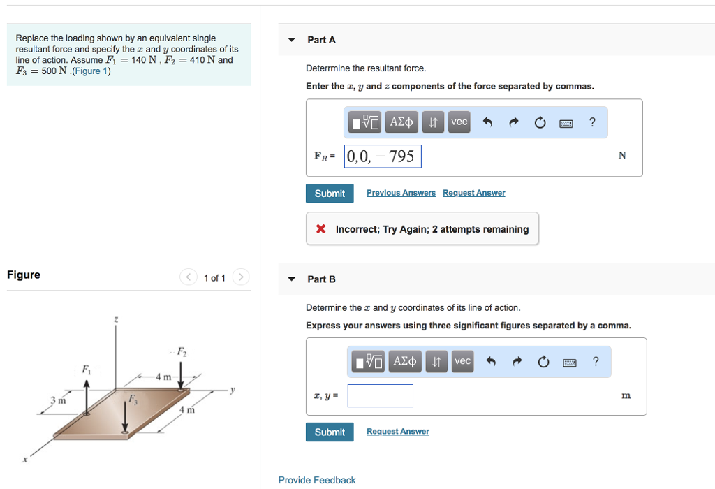Click the vec button in Part A toolbar
715x489 pixels.
[459, 122]
